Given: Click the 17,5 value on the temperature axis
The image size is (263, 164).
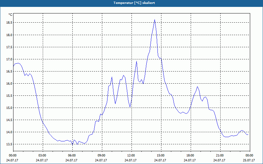Looking at the screenshot, I should 9,47.
